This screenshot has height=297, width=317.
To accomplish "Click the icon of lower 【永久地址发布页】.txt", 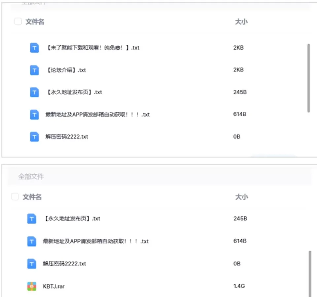I will pos(32,219).
